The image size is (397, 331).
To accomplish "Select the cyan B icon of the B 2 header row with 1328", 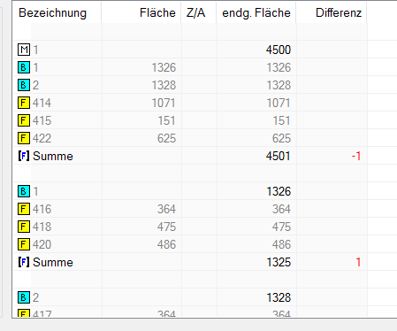I will click(x=24, y=297).
